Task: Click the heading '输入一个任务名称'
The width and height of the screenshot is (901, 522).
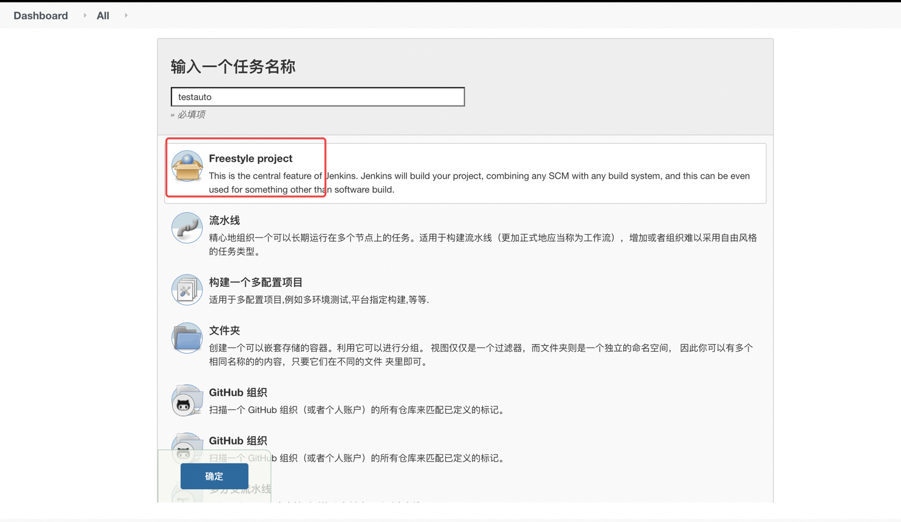Action: tap(233, 66)
